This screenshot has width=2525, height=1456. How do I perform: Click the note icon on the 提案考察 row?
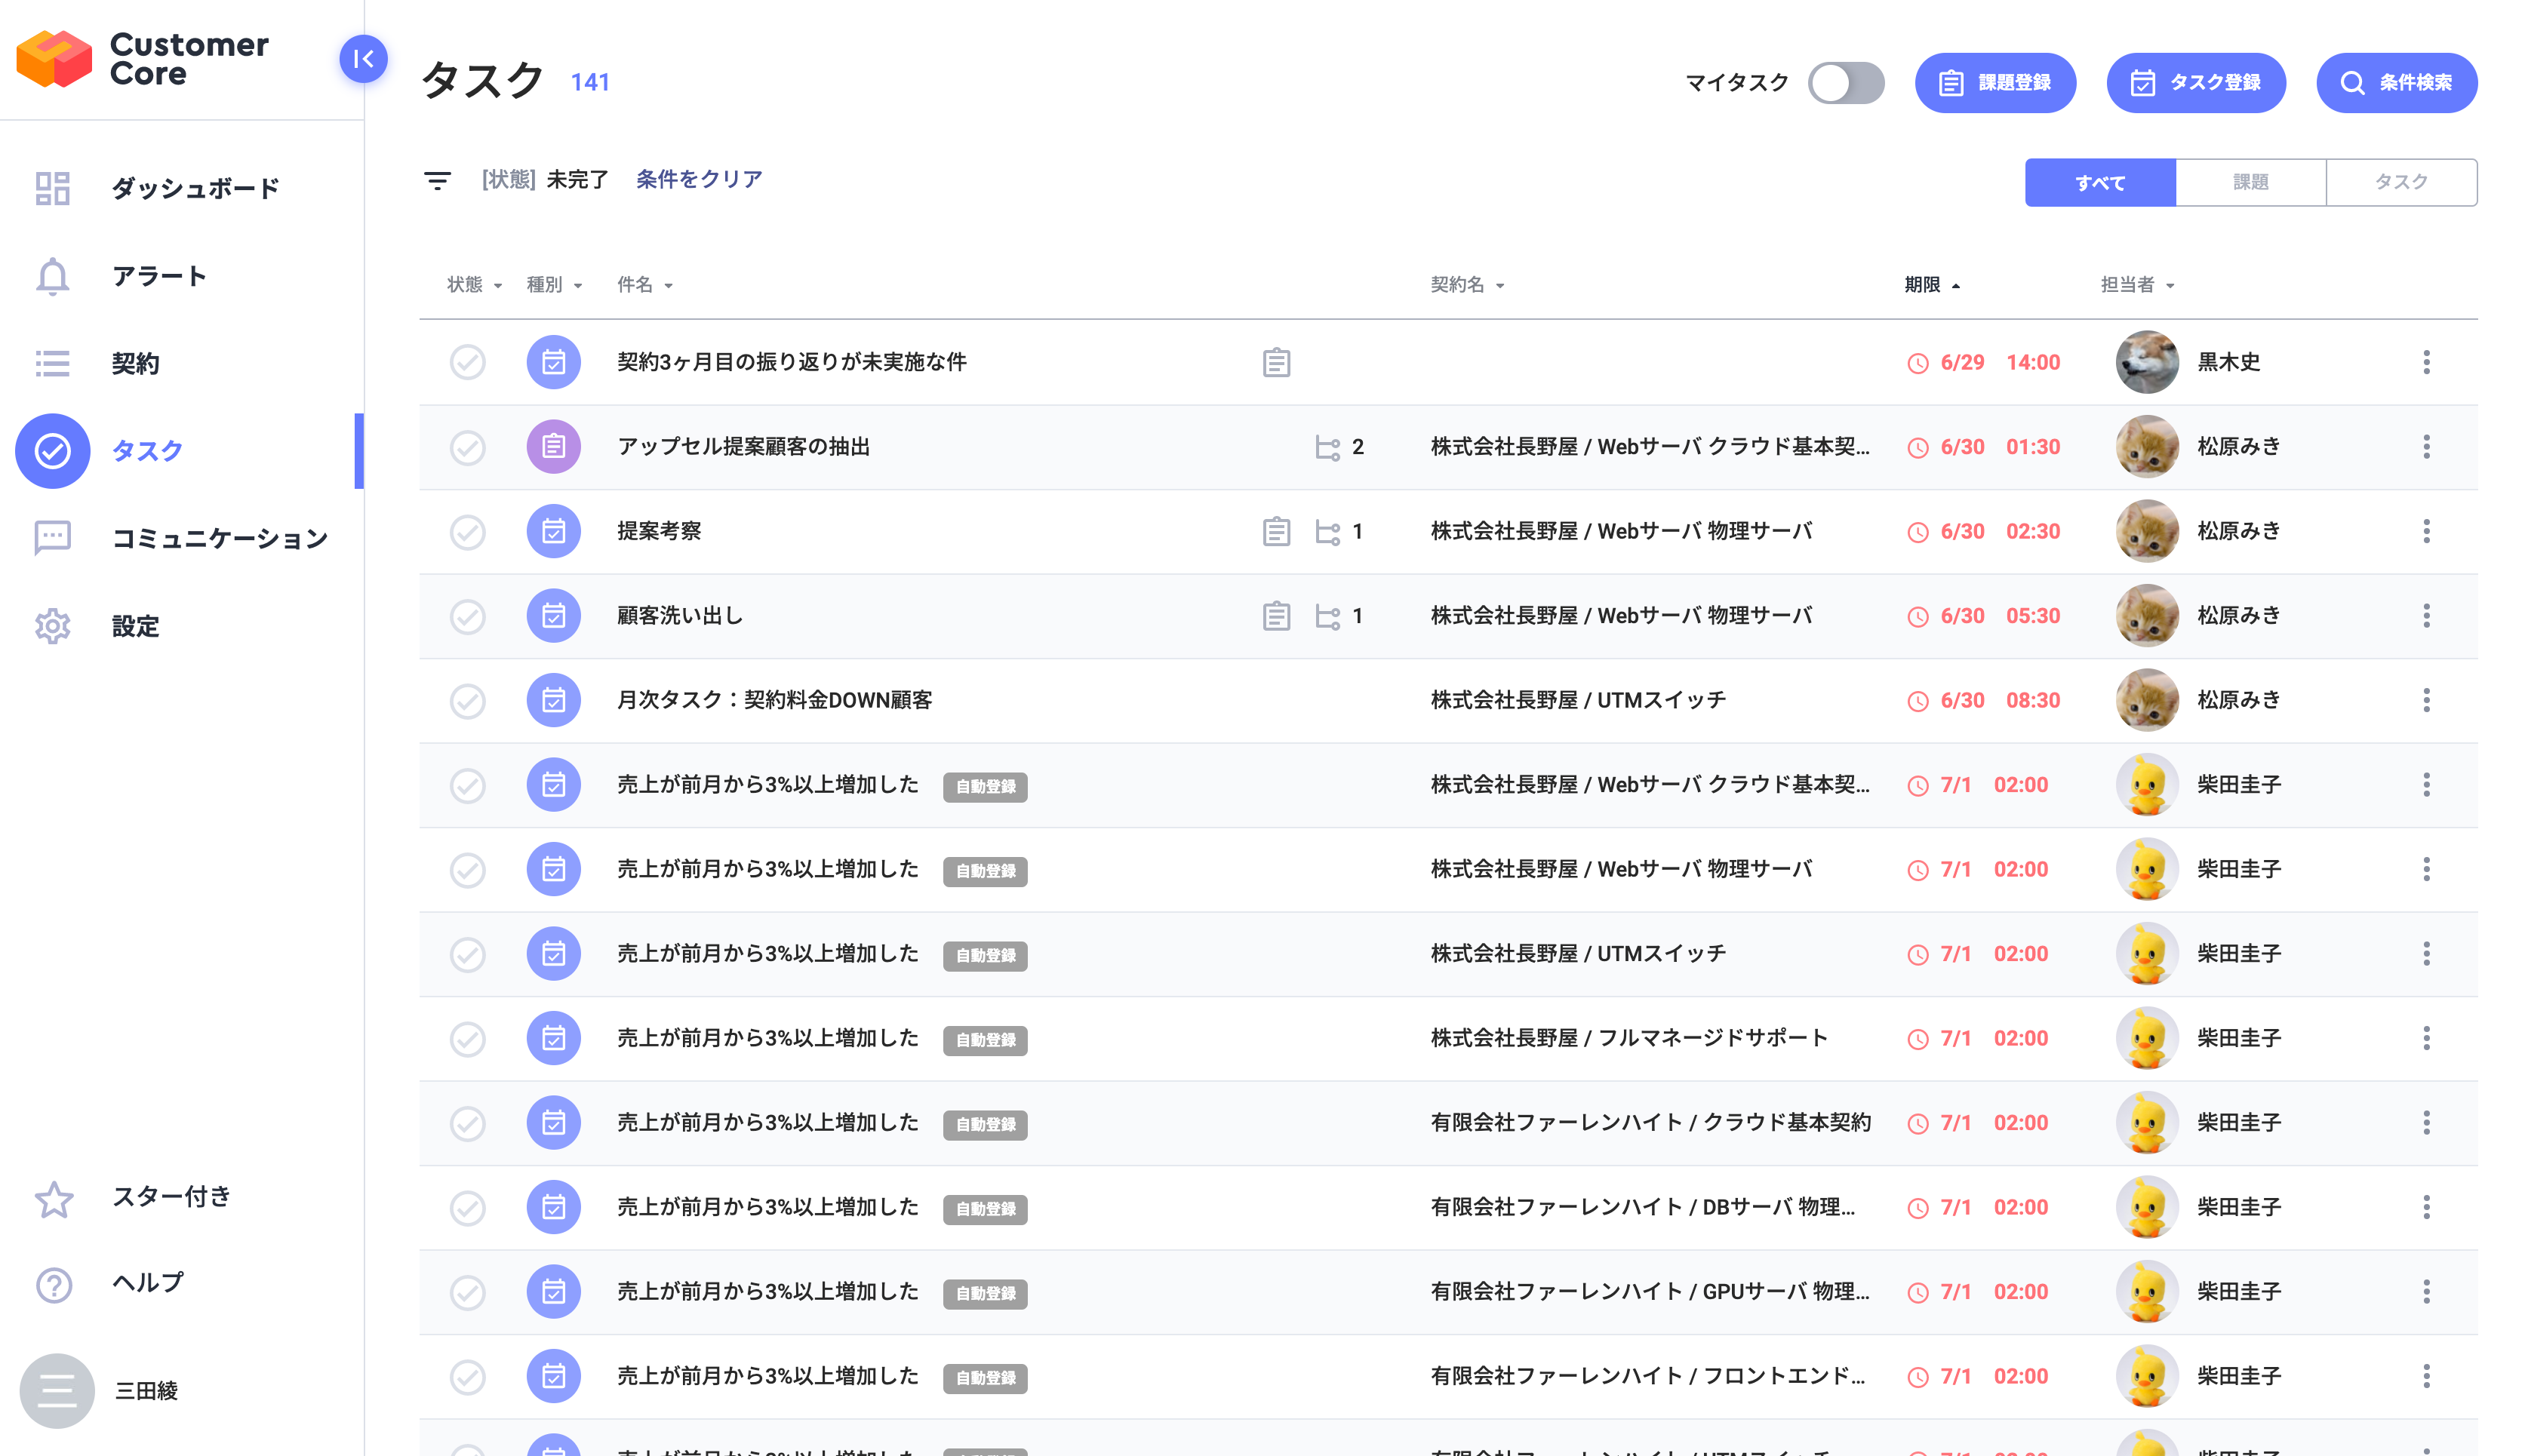1275,531
